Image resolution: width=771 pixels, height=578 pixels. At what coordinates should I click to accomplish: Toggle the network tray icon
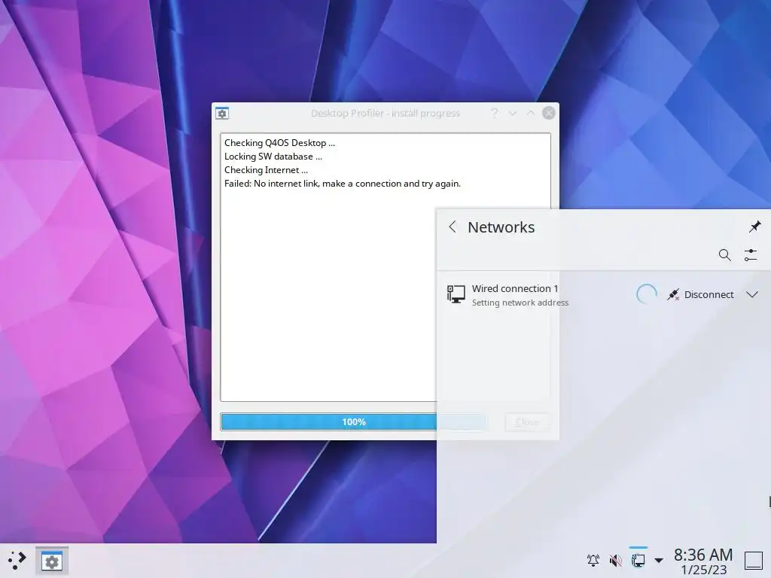tap(638, 560)
